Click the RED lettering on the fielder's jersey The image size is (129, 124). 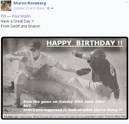pyautogui.click(x=31, y=69)
